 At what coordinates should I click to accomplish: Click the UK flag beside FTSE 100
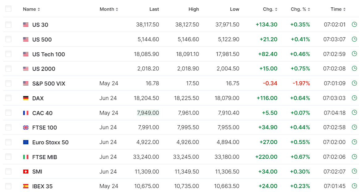[x=26, y=127]
